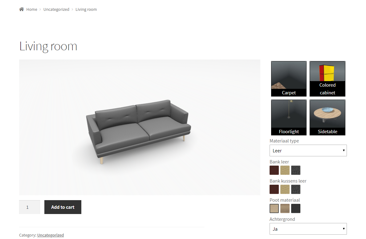The height and width of the screenshot is (239, 366).
Task: Choose the Floorlight option tile
Action: [289, 117]
